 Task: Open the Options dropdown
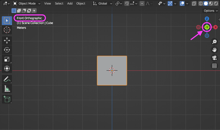pyautogui.click(x=211, y=11)
